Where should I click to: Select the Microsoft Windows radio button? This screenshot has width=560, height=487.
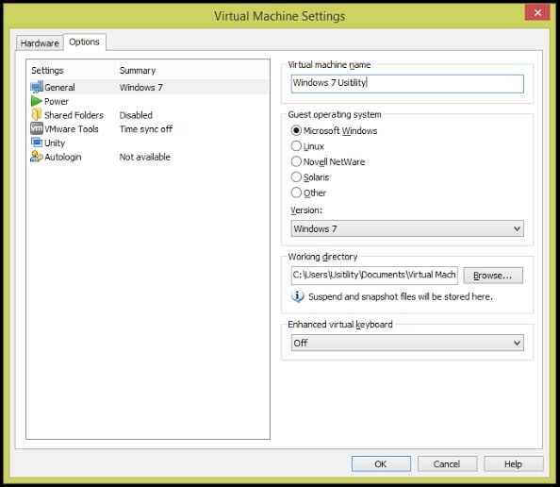coord(296,130)
